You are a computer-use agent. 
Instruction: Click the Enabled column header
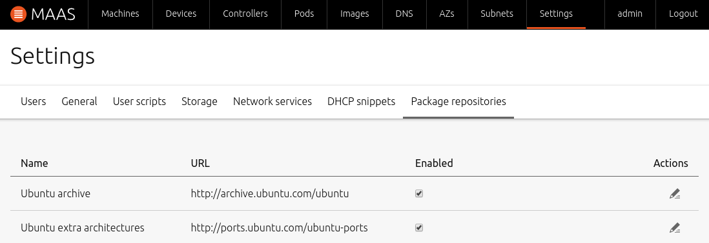[434, 163]
